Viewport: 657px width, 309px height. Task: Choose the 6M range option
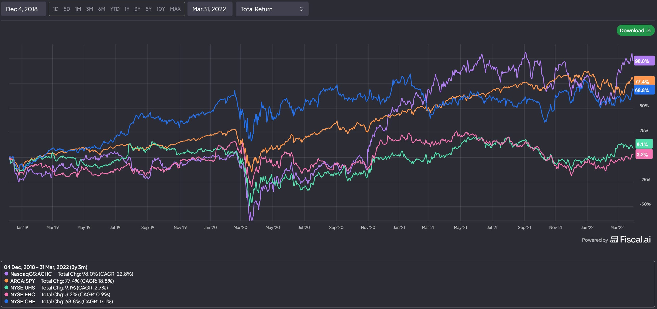[102, 9]
